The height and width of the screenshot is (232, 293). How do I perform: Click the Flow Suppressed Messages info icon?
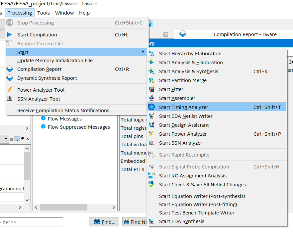[43, 127]
